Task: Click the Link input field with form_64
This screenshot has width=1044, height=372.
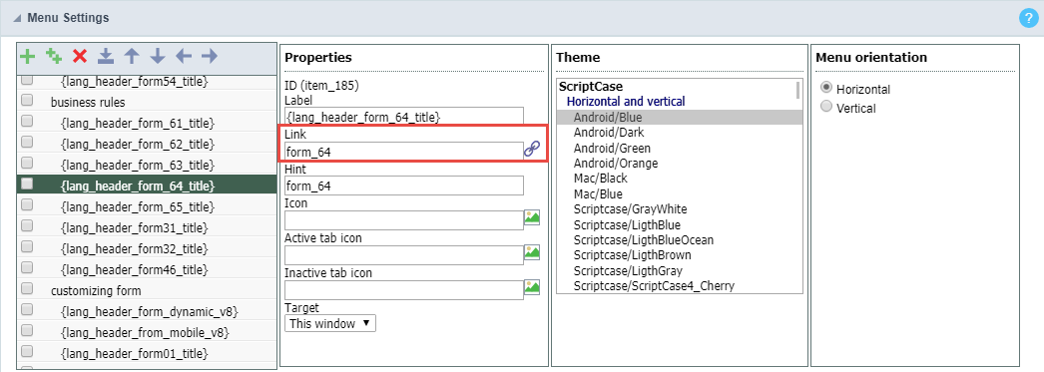Action: click(404, 151)
